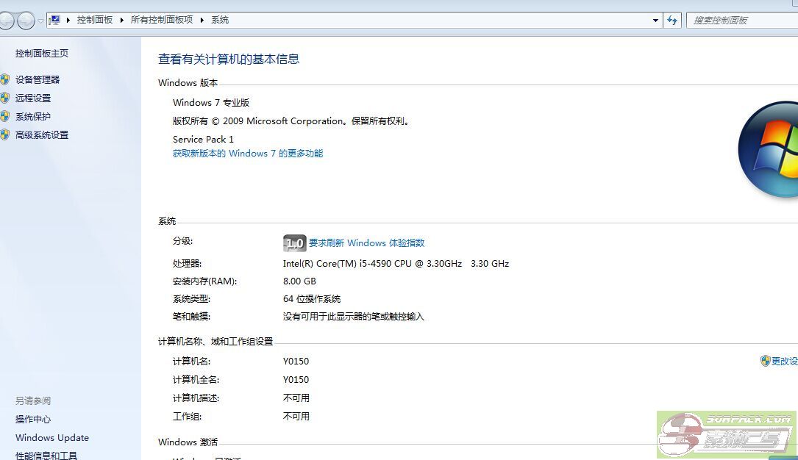Click shield icon next to 设备管理器
798x460 pixels.
(5, 79)
